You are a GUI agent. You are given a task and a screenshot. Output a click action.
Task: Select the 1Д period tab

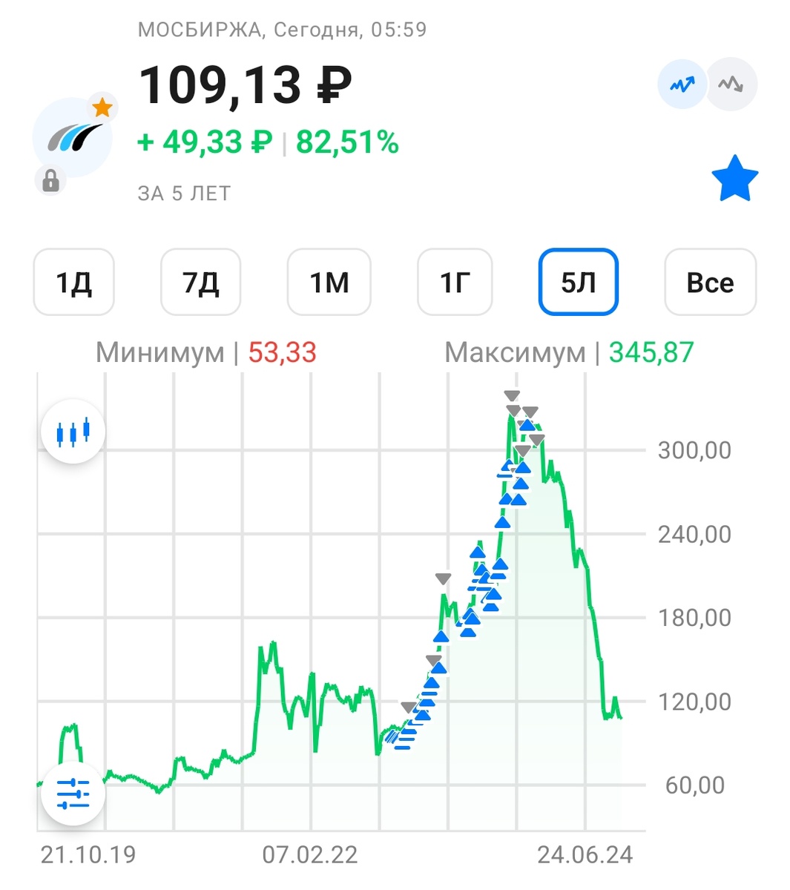[x=73, y=283]
